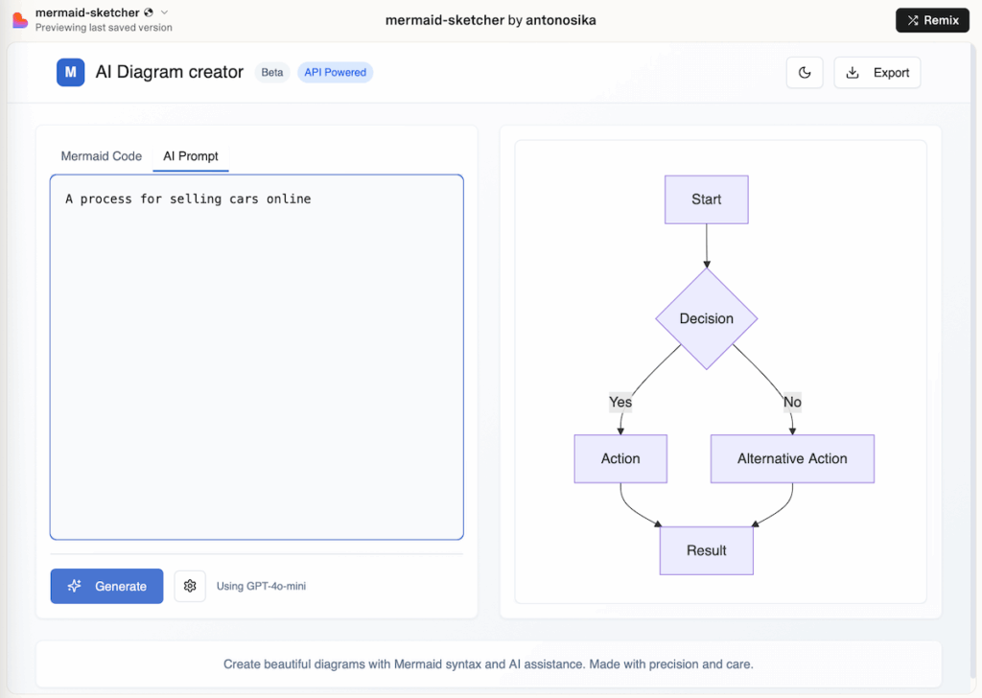Screen dimensions: 982x698
Task: Open the Export options
Action: click(x=877, y=72)
